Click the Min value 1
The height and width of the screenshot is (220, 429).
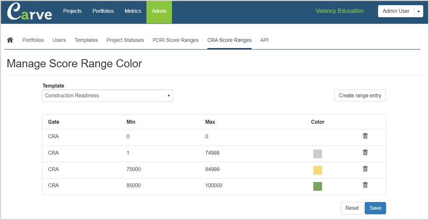pos(128,153)
